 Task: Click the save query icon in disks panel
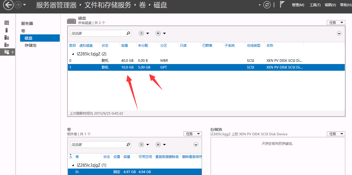[158, 33]
